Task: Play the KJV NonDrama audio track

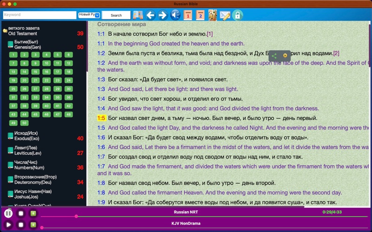Action: [8, 225]
